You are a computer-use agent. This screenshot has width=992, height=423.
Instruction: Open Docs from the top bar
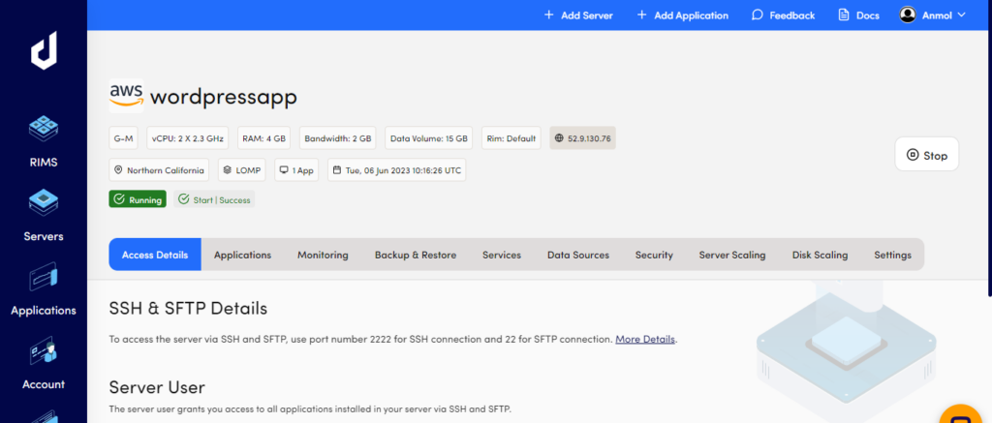tap(858, 15)
